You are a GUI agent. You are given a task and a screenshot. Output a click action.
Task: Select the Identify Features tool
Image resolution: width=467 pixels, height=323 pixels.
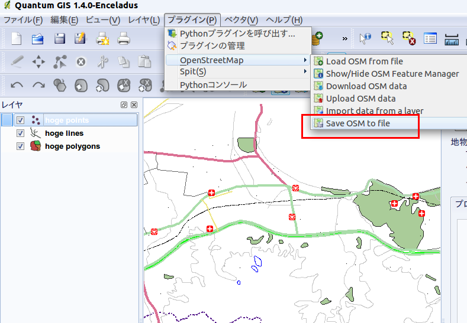365,38
